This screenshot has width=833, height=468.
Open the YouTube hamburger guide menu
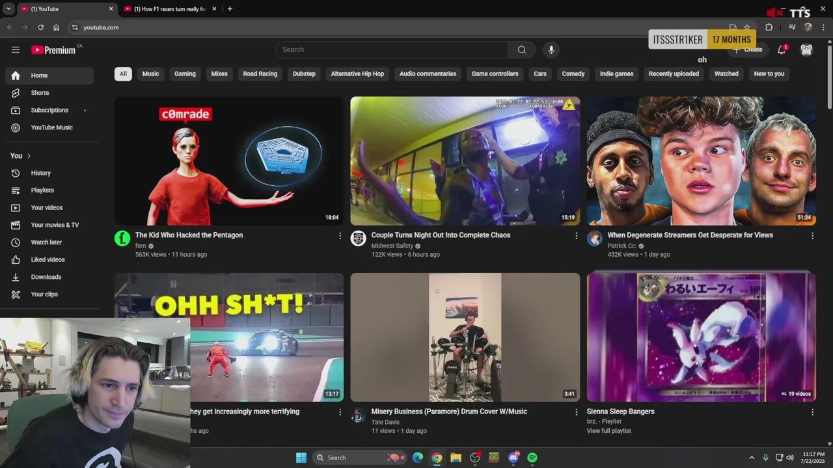(x=16, y=49)
